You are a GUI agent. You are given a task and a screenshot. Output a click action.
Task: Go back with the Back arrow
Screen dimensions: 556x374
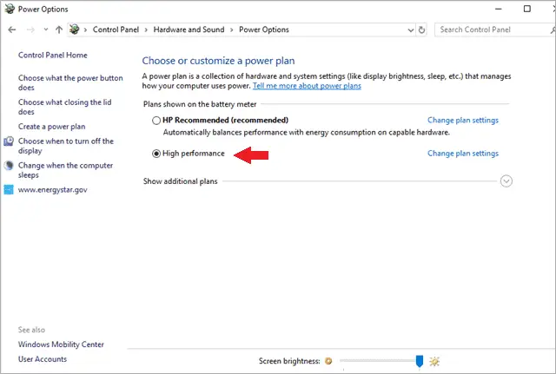[12, 30]
